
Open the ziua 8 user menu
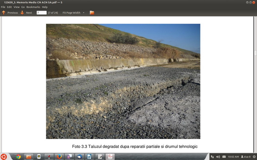[245, 157]
